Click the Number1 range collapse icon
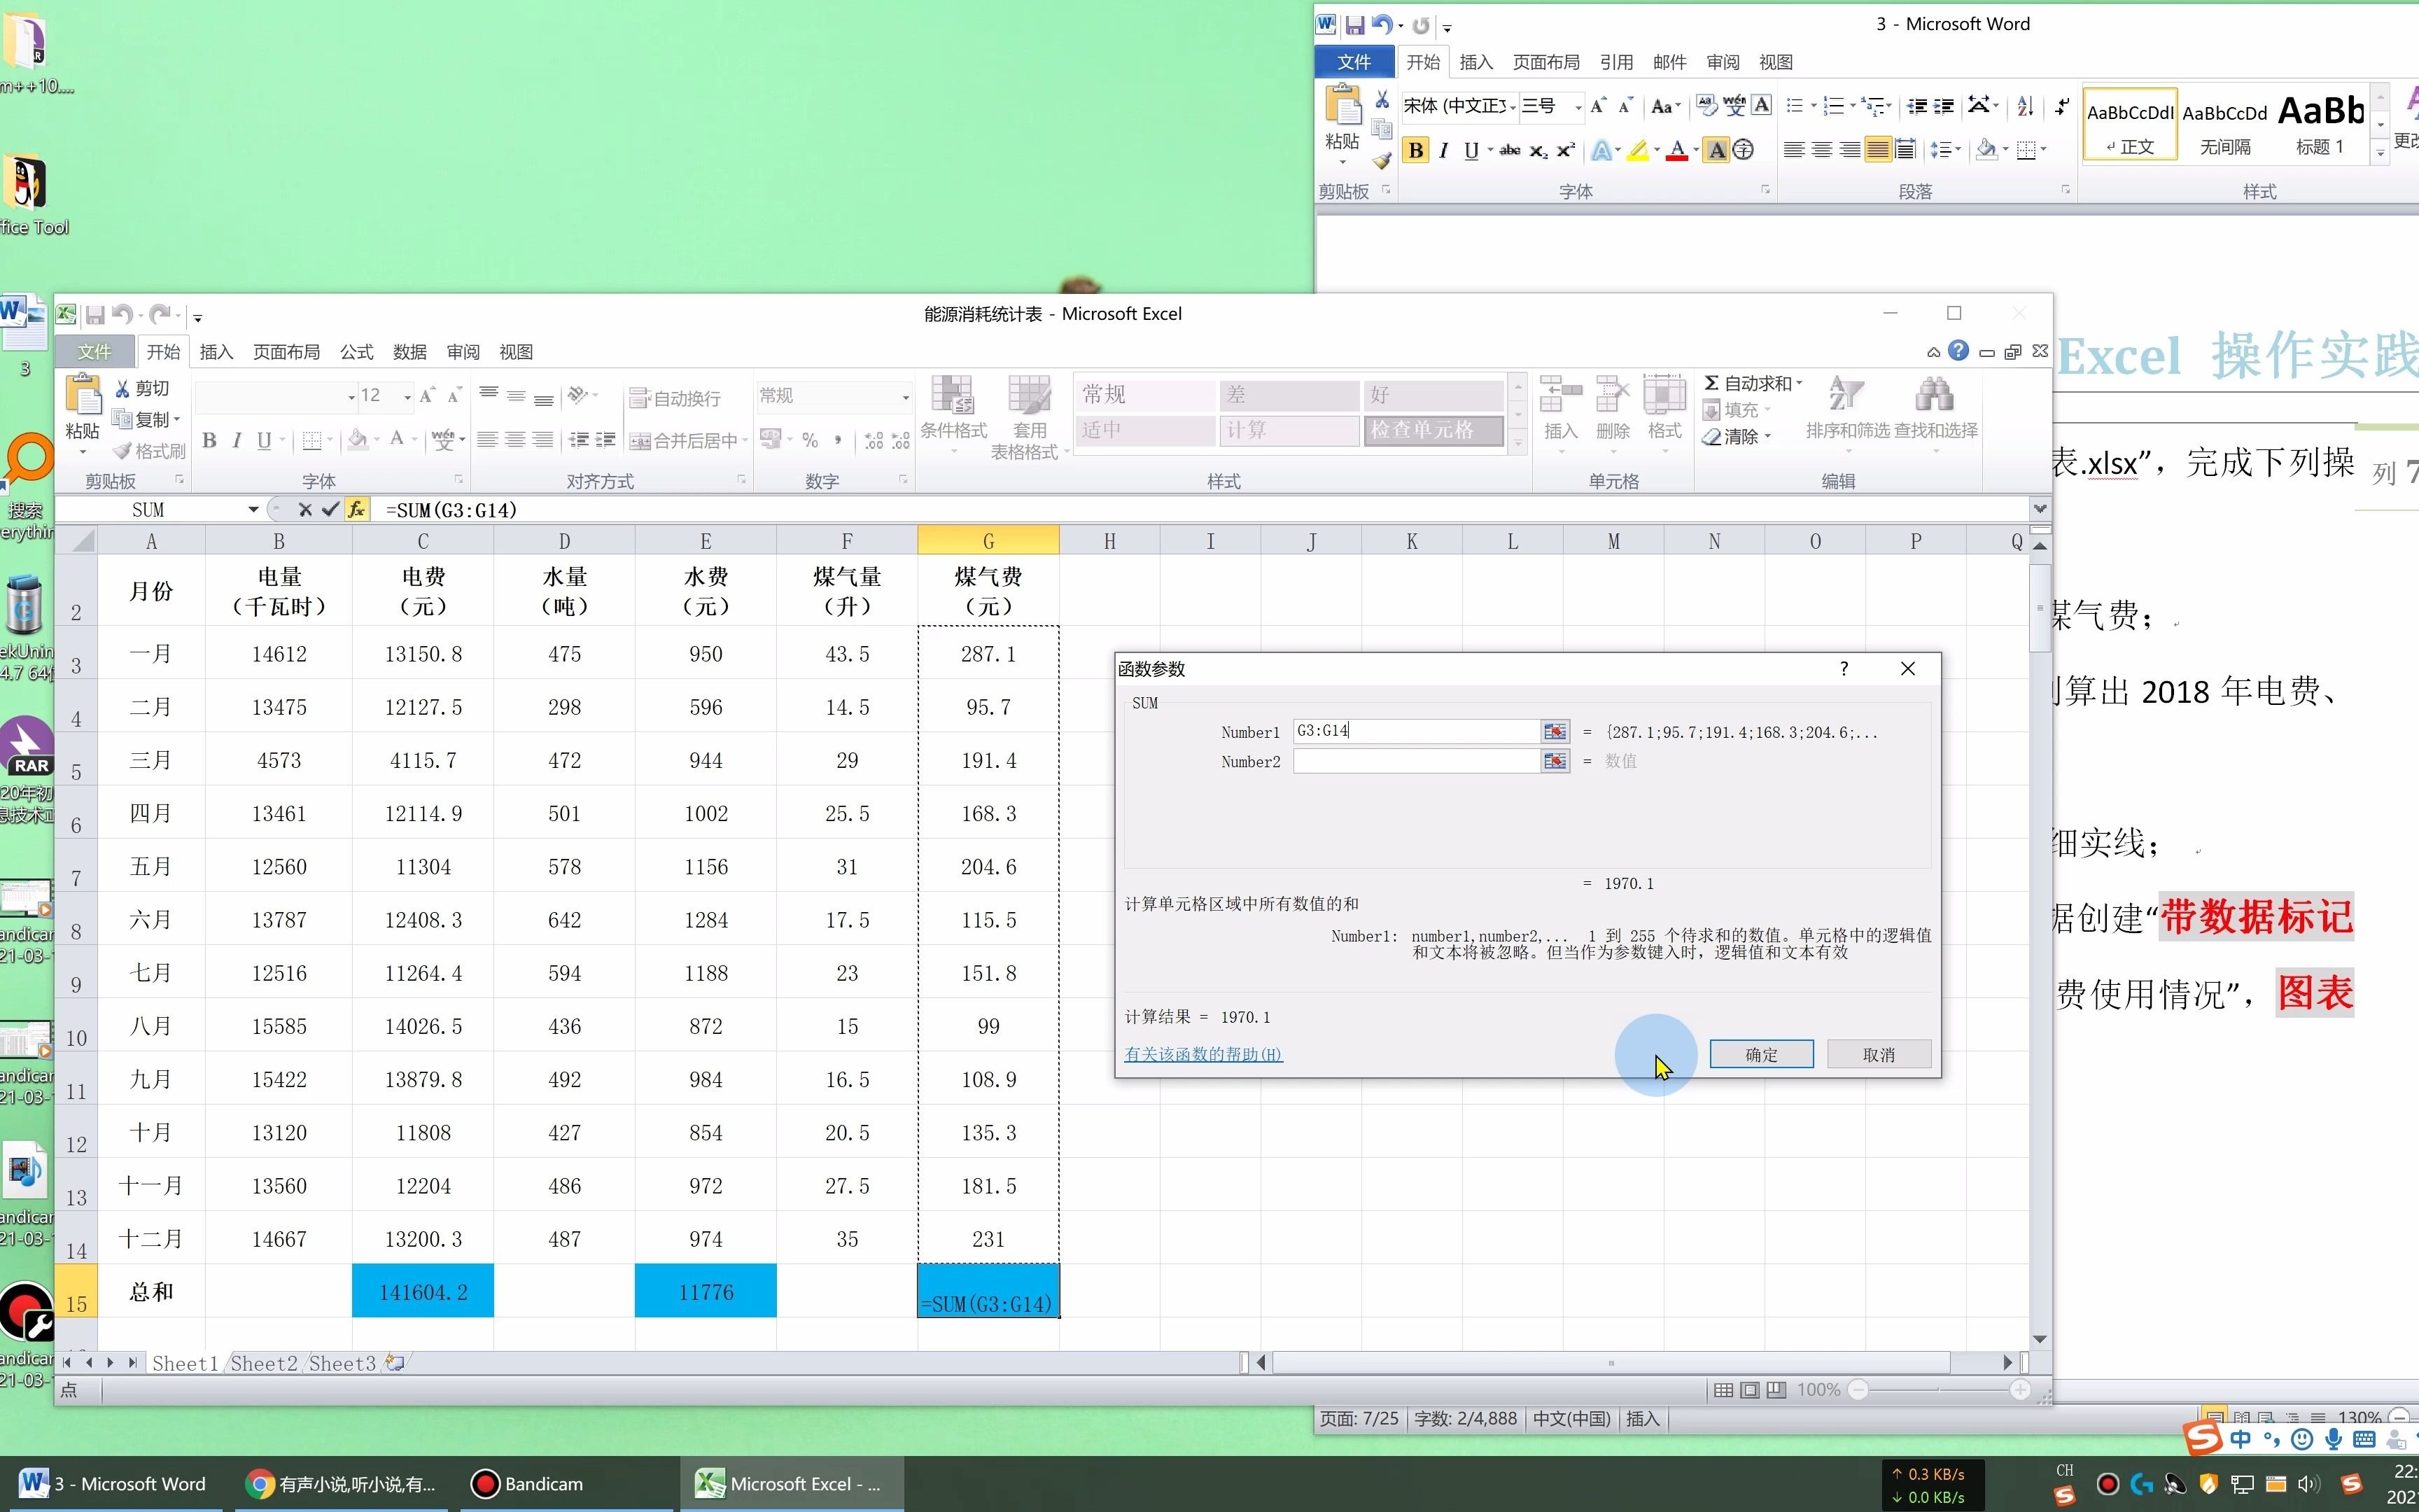The width and height of the screenshot is (2419, 1512). point(1555,732)
